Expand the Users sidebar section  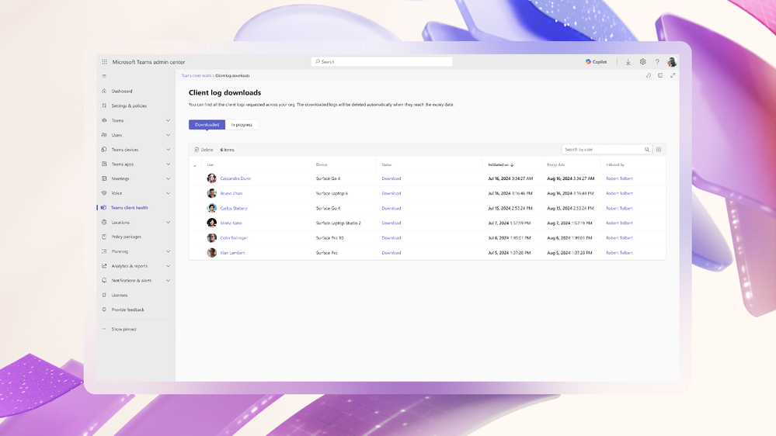pyautogui.click(x=169, y=135)
